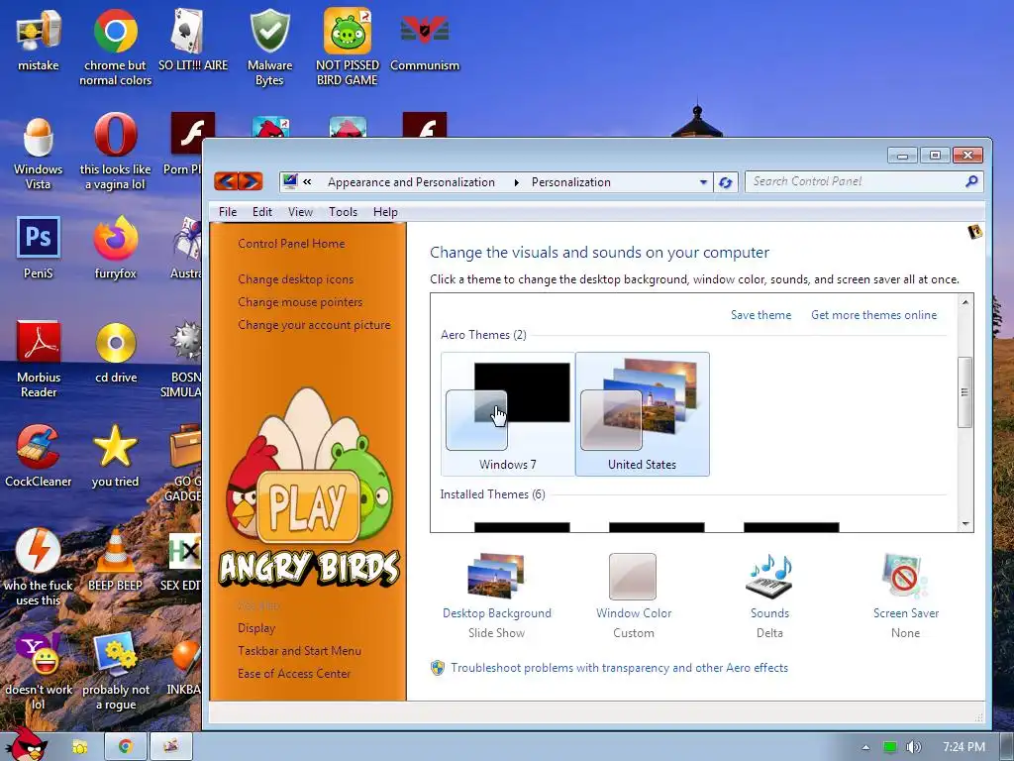
Task: Open the cd drive icon
Action: coord(115,353)
